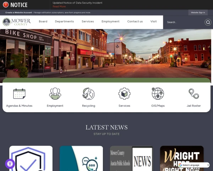The image size is (213, 171).
Task: Open the Departments menu
Action: [x=64, y=21]
